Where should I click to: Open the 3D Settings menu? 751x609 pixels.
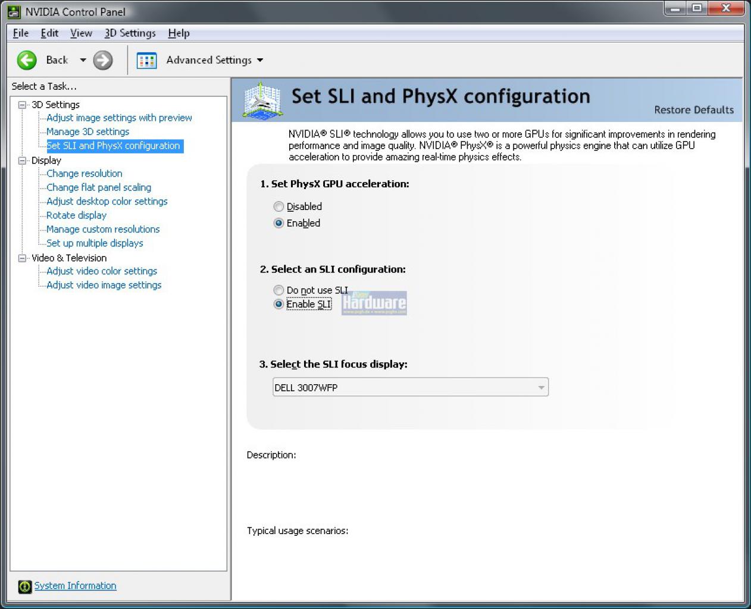pyautogui.click(x=130, y=33)
